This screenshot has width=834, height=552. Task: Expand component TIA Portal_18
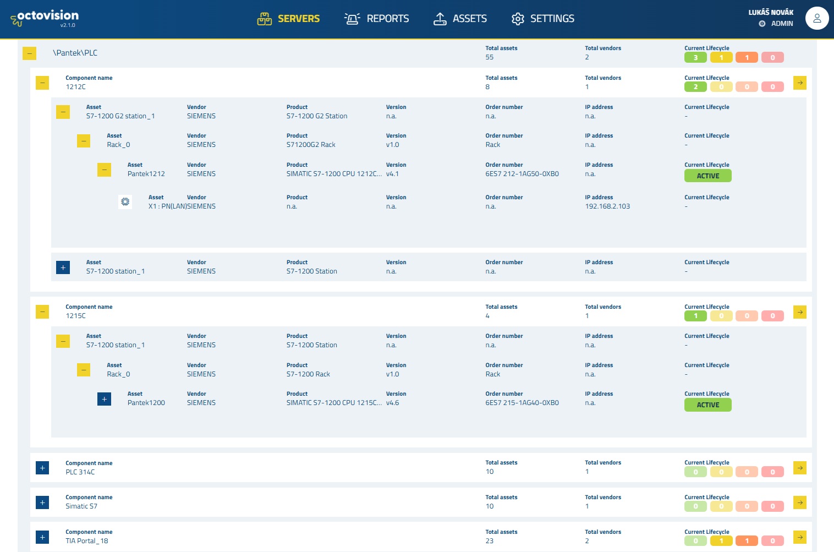pos(42,537)
